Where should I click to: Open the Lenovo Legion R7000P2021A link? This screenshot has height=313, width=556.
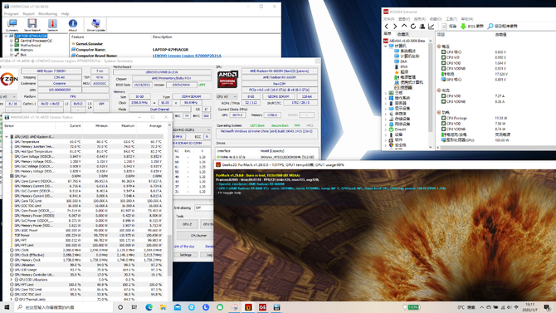[187, 56]
